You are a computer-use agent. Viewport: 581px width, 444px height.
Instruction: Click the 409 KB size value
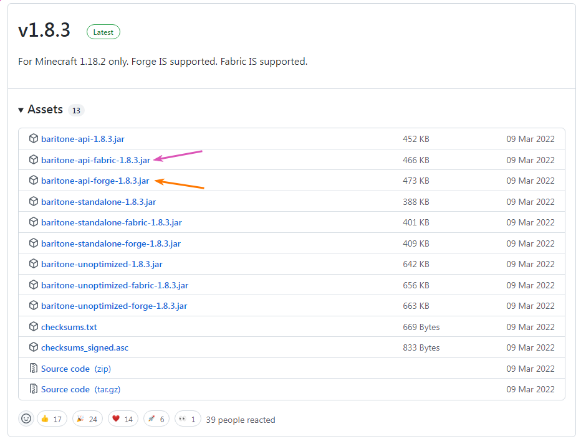pos(416,244)
